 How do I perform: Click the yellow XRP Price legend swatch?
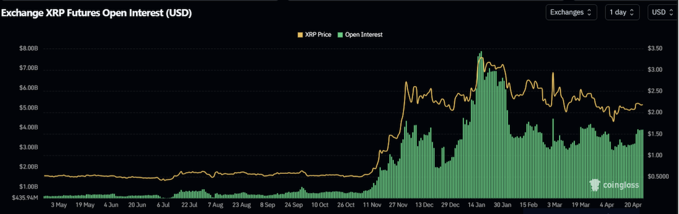point(300,35)
